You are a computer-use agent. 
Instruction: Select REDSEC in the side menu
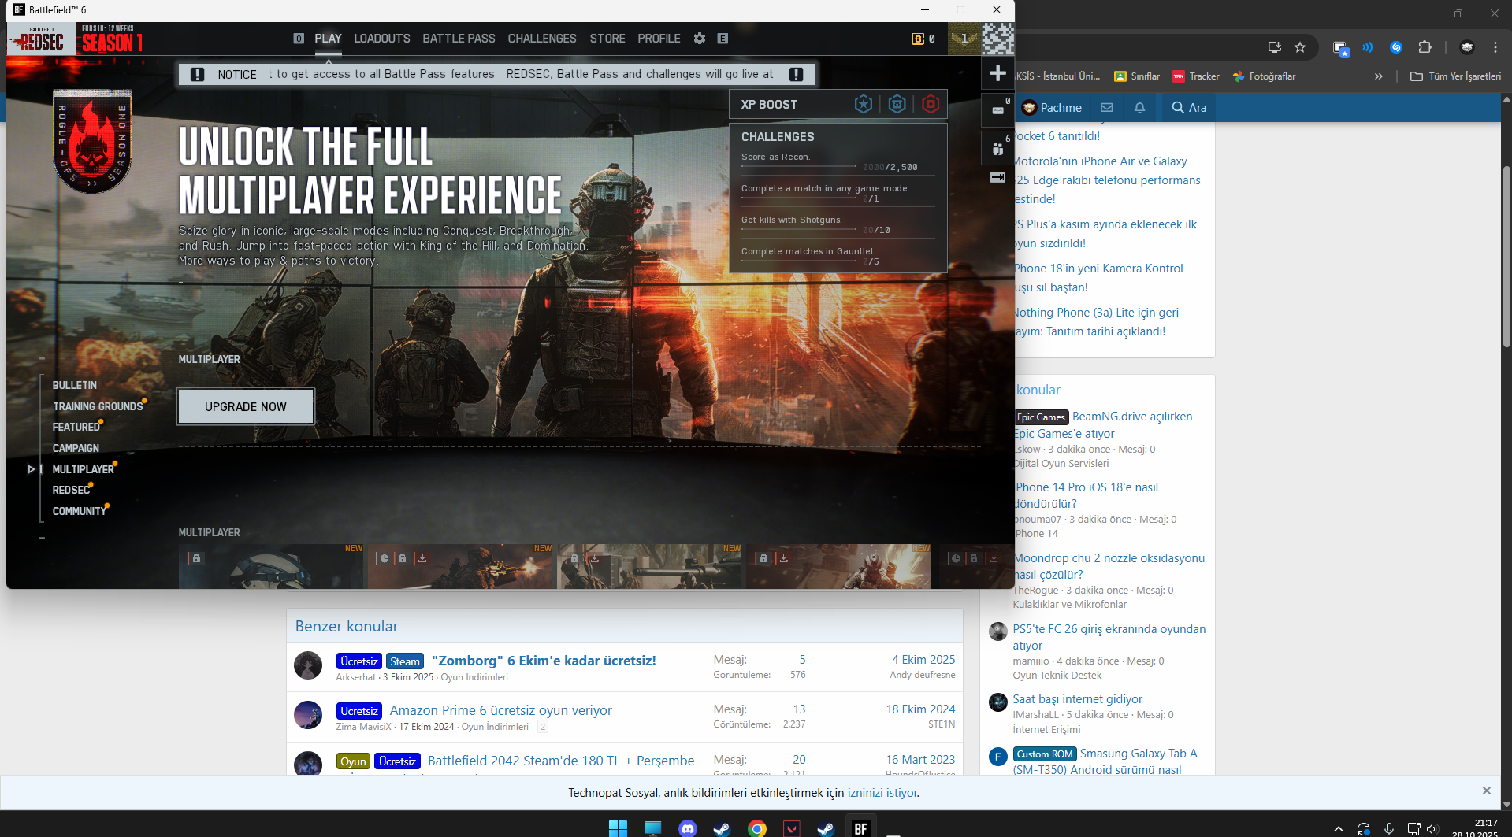tap(72, 490)
